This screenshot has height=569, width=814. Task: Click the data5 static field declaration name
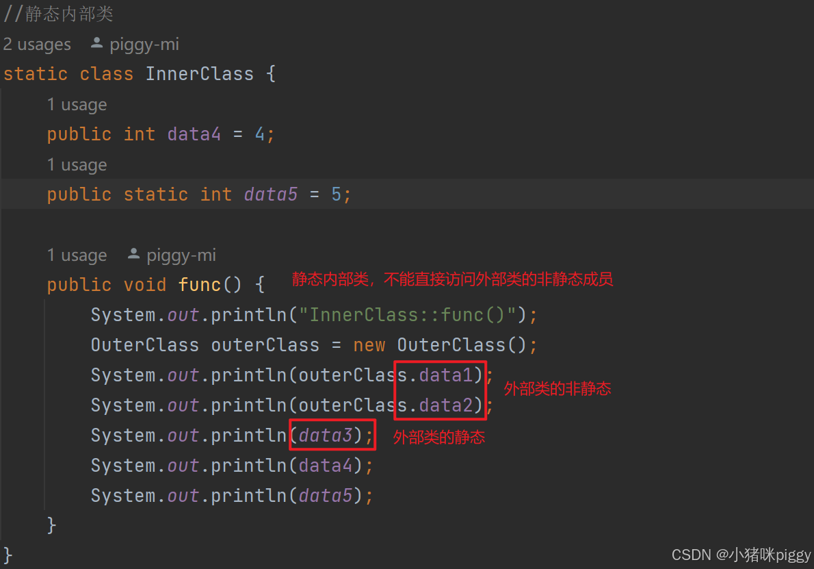click(270, 195)
